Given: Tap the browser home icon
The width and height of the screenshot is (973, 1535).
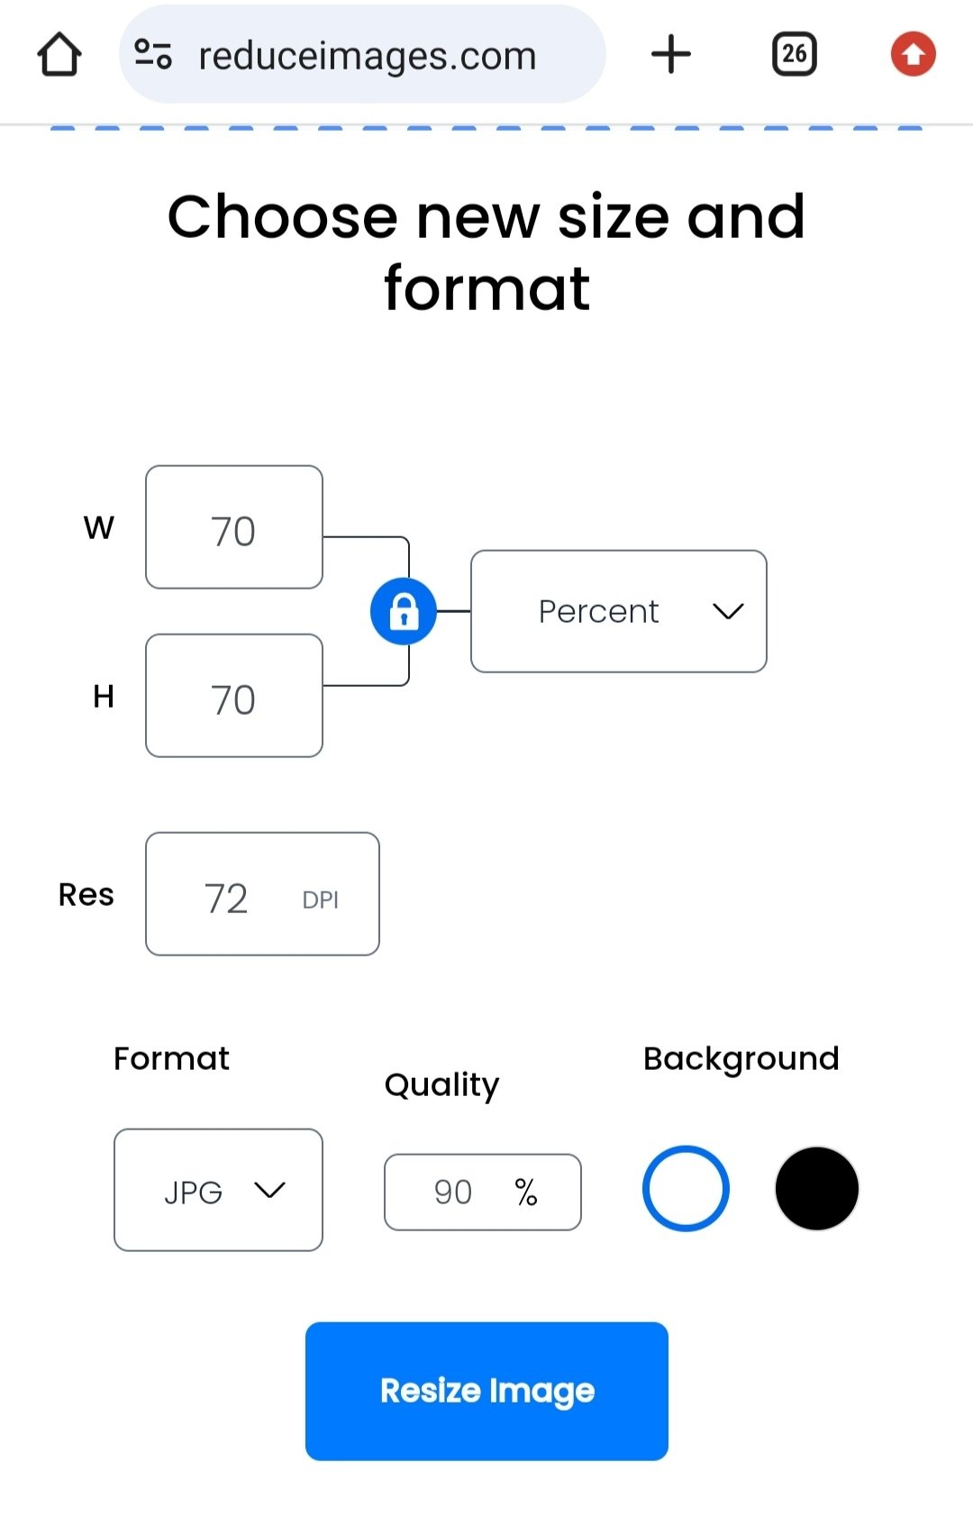Looking at the screenshot, I should (59, 55).
